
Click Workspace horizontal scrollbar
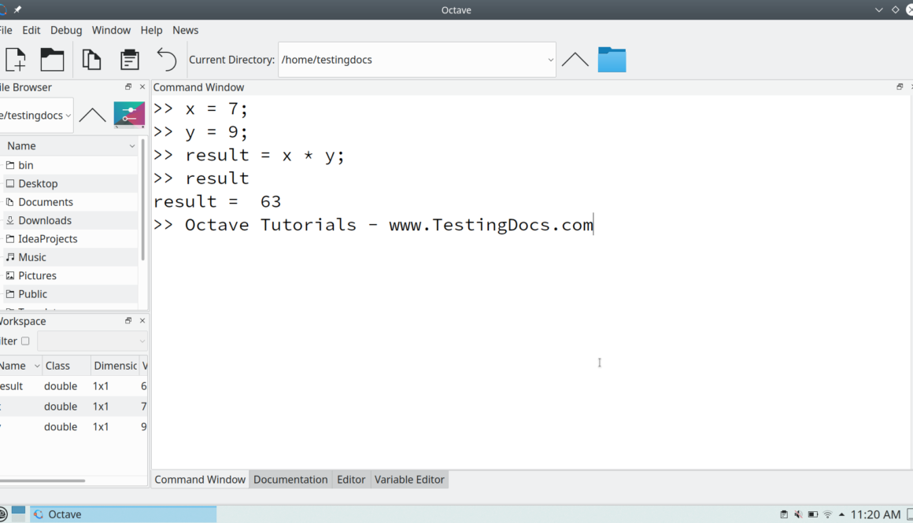(43, 481)
